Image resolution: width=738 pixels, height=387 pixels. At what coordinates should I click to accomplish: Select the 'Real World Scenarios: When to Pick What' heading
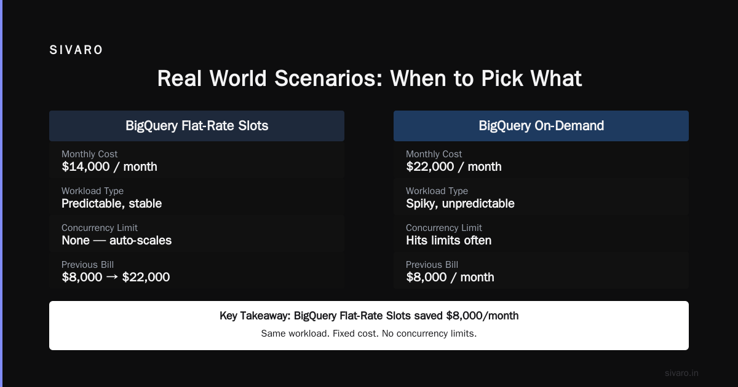[x=369, y=79]
